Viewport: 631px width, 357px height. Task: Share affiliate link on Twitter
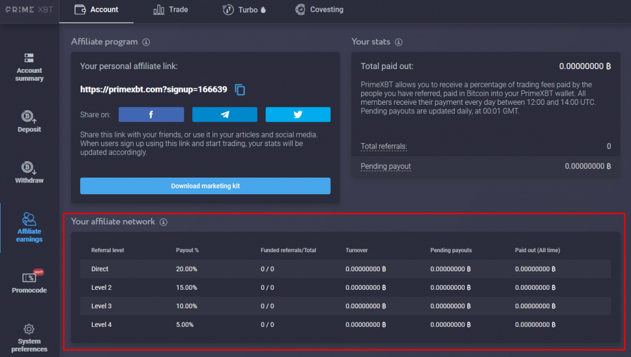pyautogui.click(x=298, y=114)
